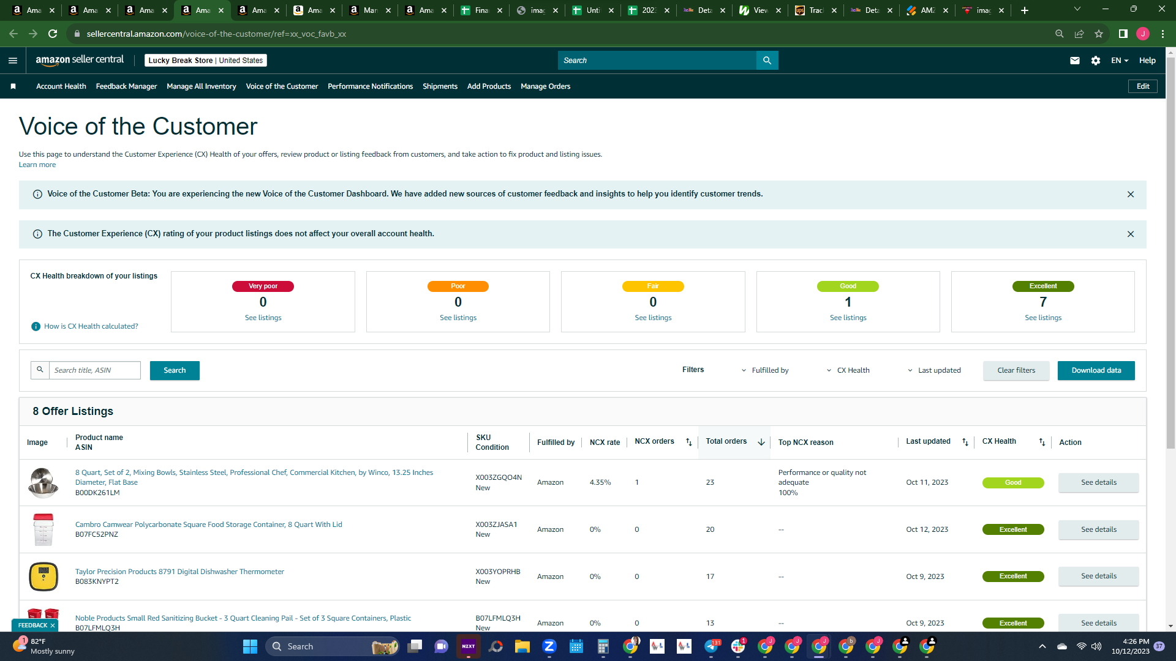
Task: Close the CX rating account health banner
Action: tap(1130, 234)
